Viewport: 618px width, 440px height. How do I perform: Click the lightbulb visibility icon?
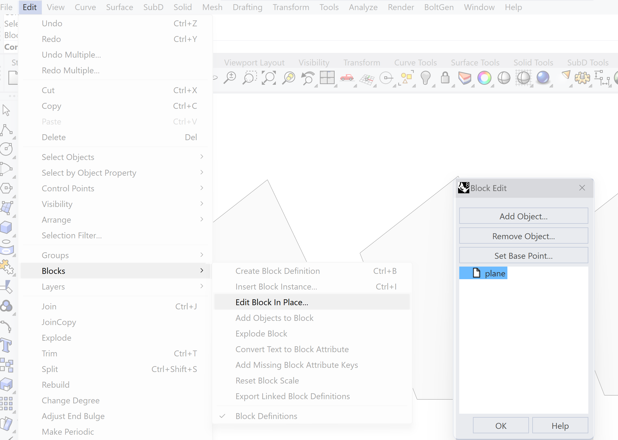425,77
